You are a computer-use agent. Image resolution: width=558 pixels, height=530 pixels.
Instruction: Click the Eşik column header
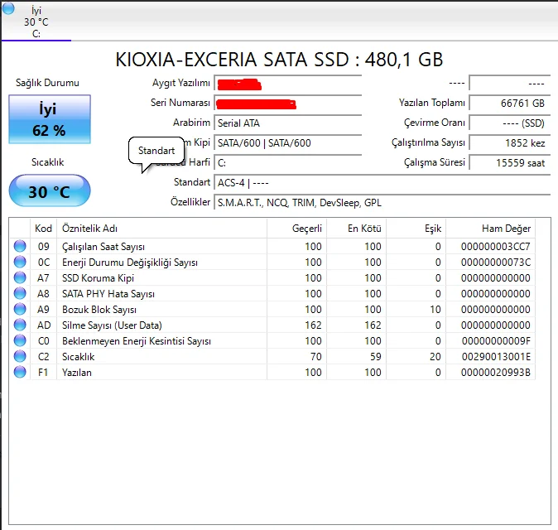point(416,229)
